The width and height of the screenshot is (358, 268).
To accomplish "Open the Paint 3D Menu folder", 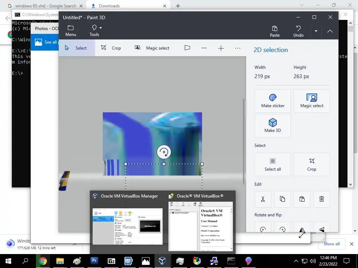I will click(x=71, y=31).
